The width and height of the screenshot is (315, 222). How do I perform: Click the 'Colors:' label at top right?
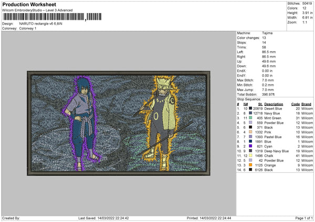[293, 8]
